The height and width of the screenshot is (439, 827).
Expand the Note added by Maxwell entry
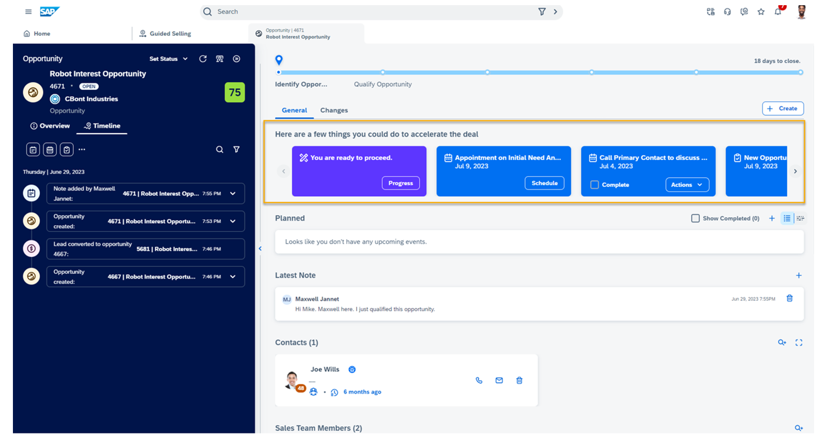tap(233, 194)
